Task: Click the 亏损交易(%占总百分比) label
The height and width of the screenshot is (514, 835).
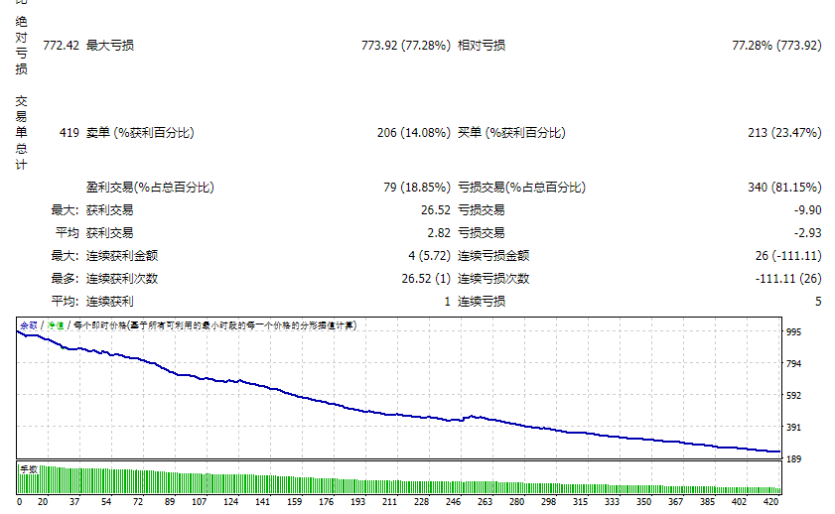Action: pyautogui.click(x=522, y=188)
